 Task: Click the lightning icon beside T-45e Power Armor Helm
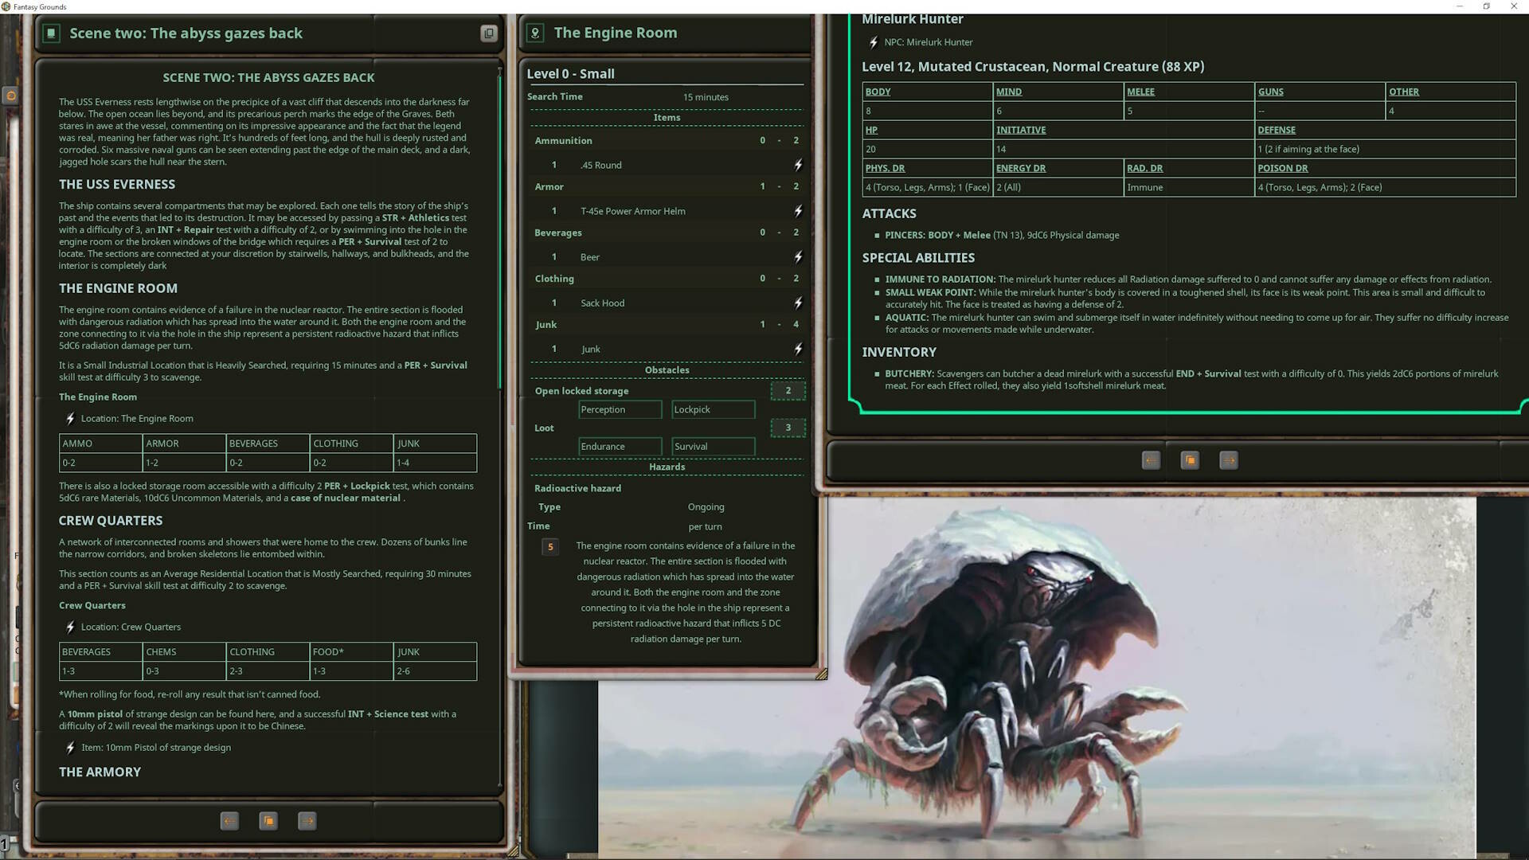(797, 210)
